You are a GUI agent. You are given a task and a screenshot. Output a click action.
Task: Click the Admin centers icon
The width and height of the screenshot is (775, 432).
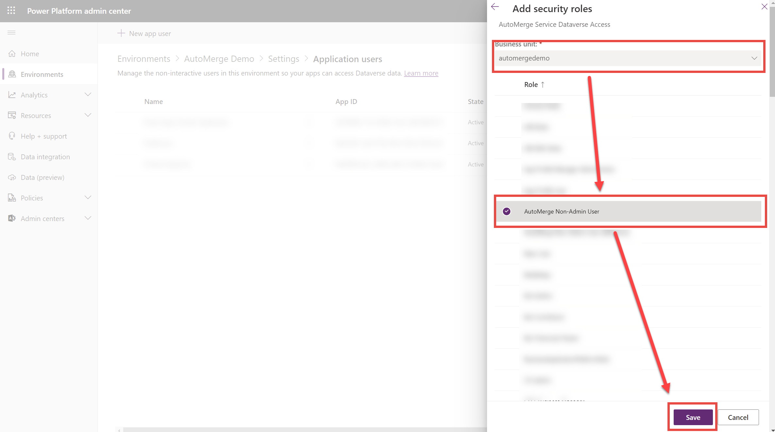point(12,218)
